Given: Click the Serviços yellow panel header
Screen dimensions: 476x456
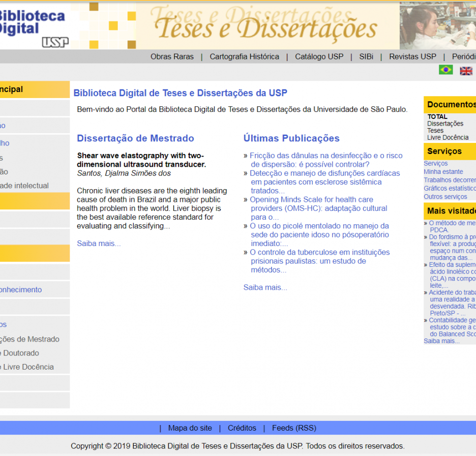Looking at the screenshot, I should [x=450, y=151].
